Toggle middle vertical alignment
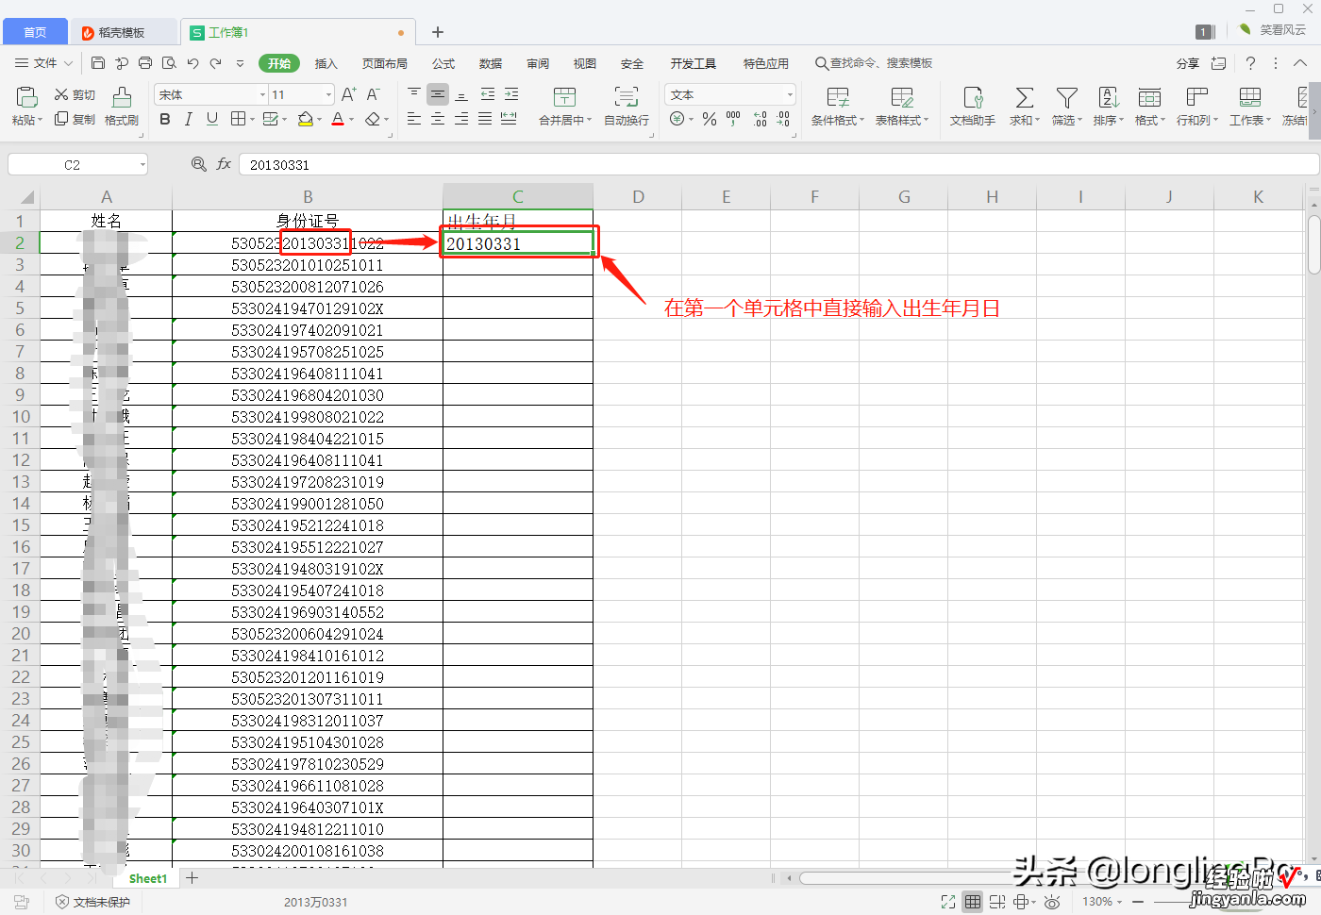Image resolution: width=1321 pixels, height=915 pixels. tap(438, 94)
